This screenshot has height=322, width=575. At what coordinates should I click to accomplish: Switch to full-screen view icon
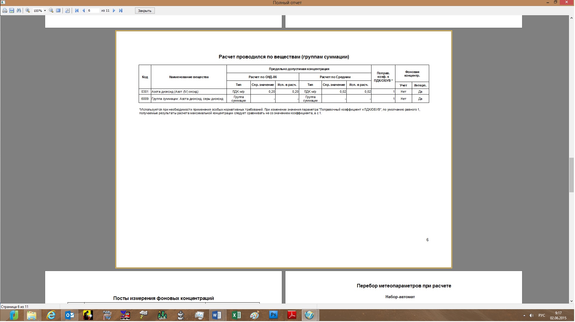pos(58,11)
